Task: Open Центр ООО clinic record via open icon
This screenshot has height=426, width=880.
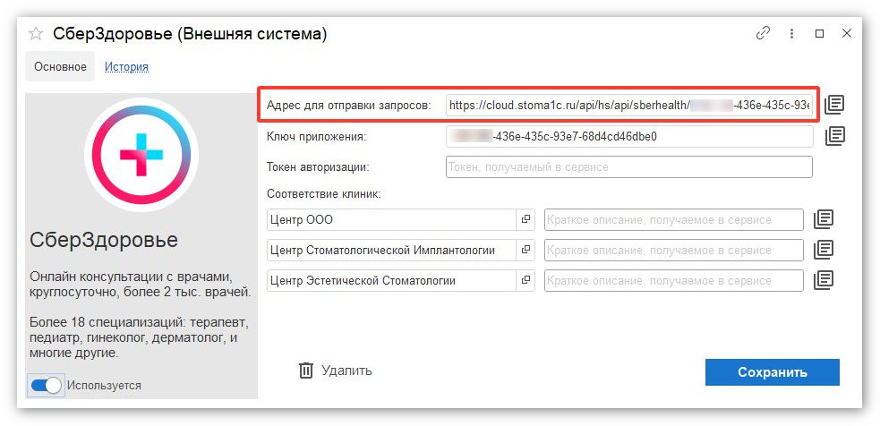Action: click(x=525, y=219)
